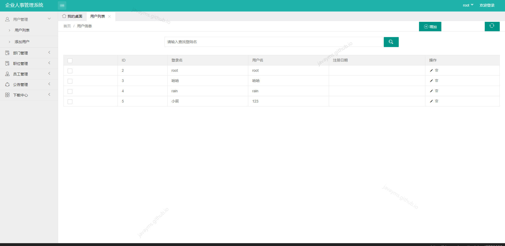Switch to the 我的桌面 tab

pyautogui.click(x=75, y=16)
